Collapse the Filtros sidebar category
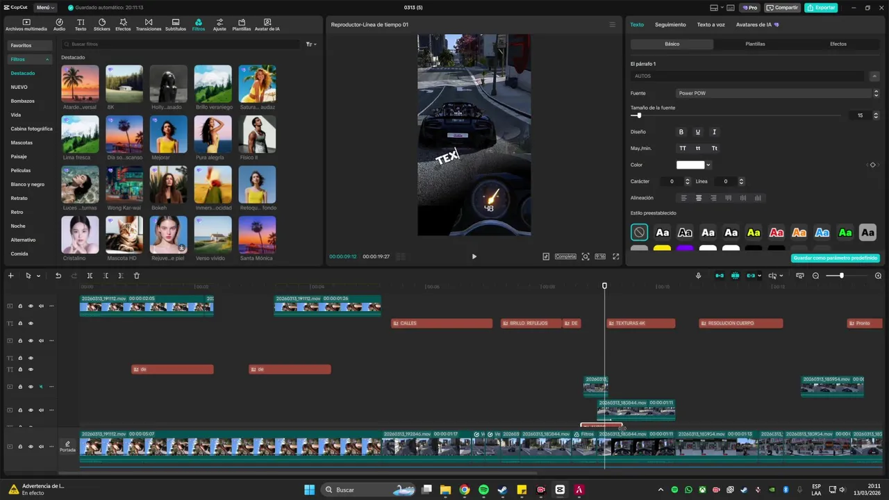The height and width of the screenshot is (500, 889). pyautogui.click(x=47, y=60)
